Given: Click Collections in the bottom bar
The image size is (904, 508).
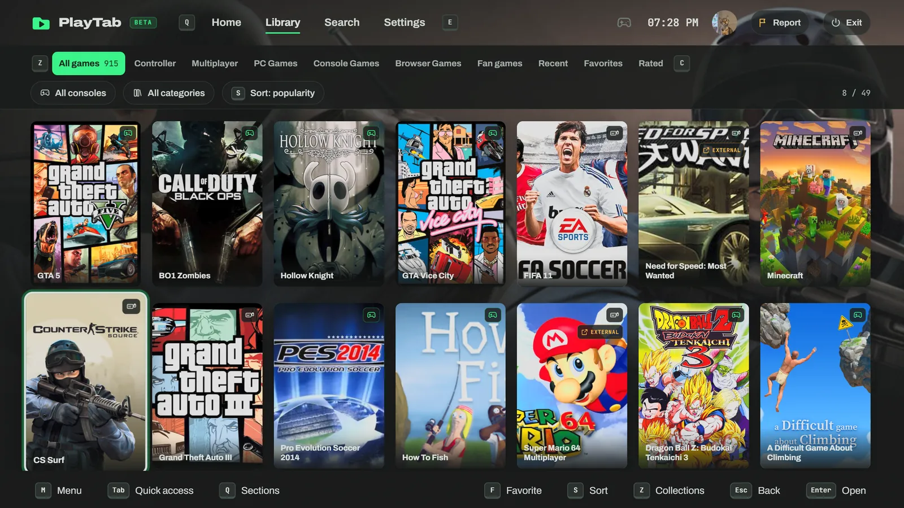Looking at the screenshot, I should [x=669, y=491].
